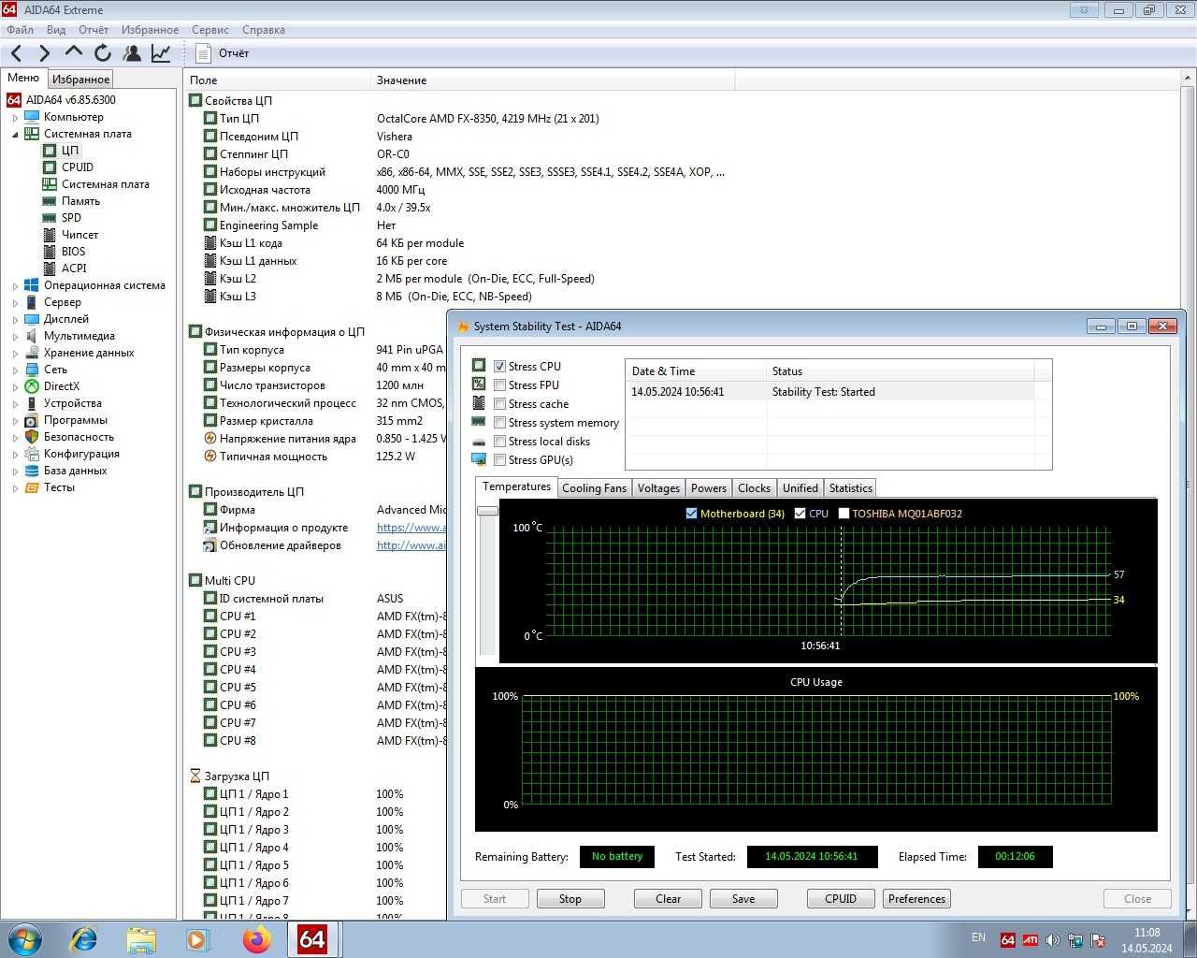This screenshot has height=958, width=1197.
Task: Expand the Сеть tree node
Action: pos(15,370)
